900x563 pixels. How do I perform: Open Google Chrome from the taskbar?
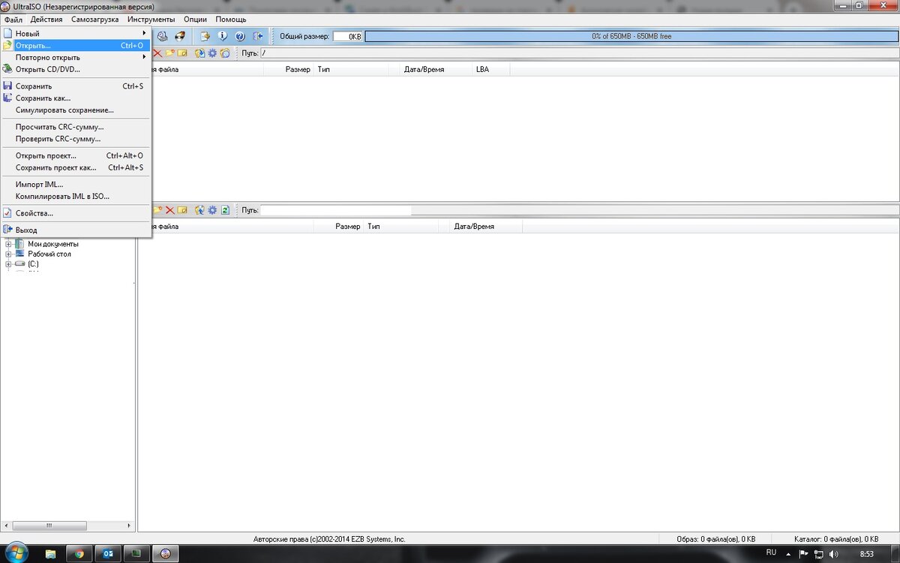(x=79, y=554)
